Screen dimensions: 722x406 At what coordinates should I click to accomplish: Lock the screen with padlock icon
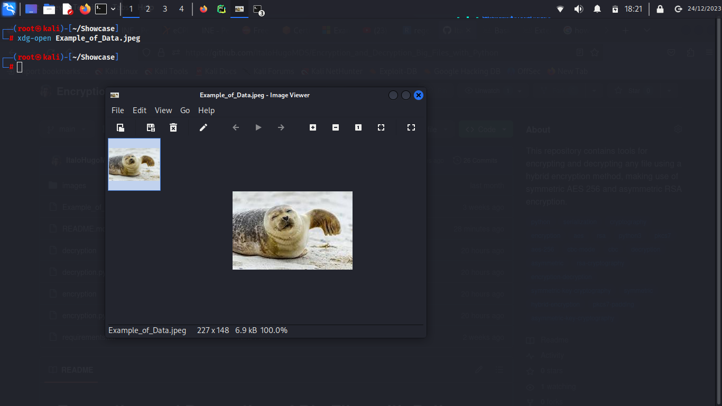(x=660, y=9)
